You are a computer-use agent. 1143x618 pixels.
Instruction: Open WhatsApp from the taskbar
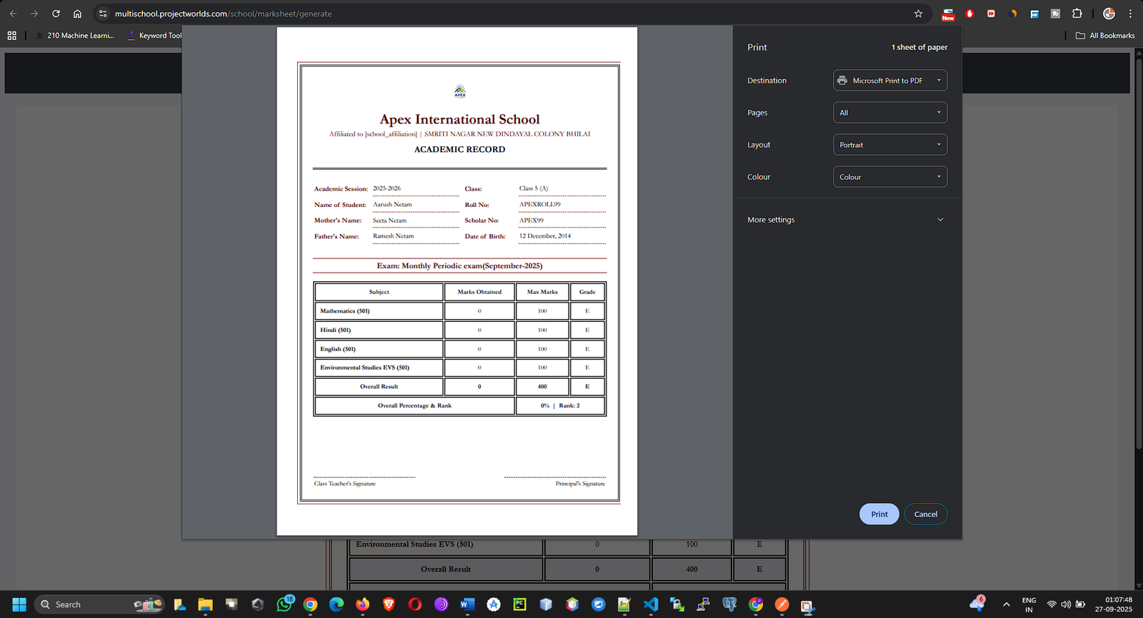(x=284, y=604)
